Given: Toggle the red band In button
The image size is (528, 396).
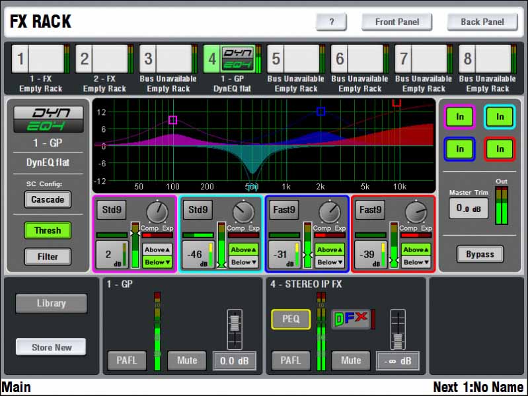Looking at the screenshot, I should [500, 148].
